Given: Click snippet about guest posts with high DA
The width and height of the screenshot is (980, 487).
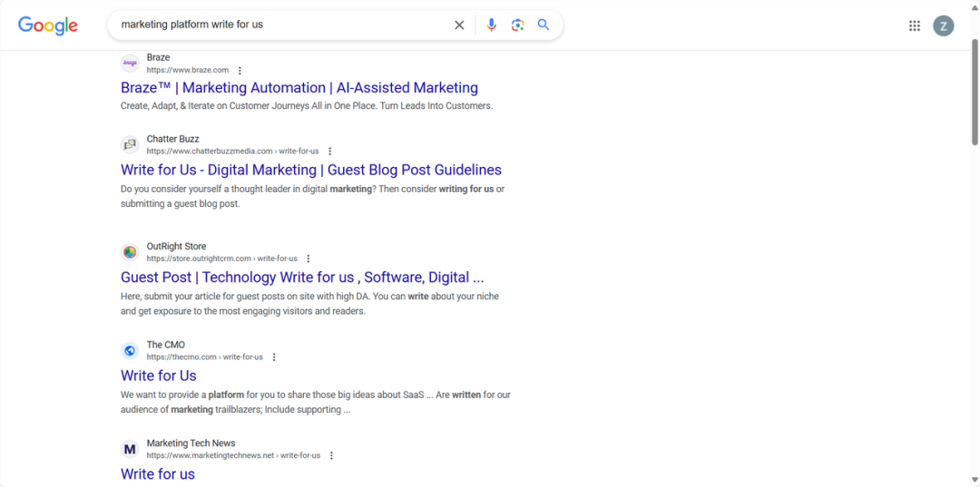Looking at the screenshot, I should (309, 304).
